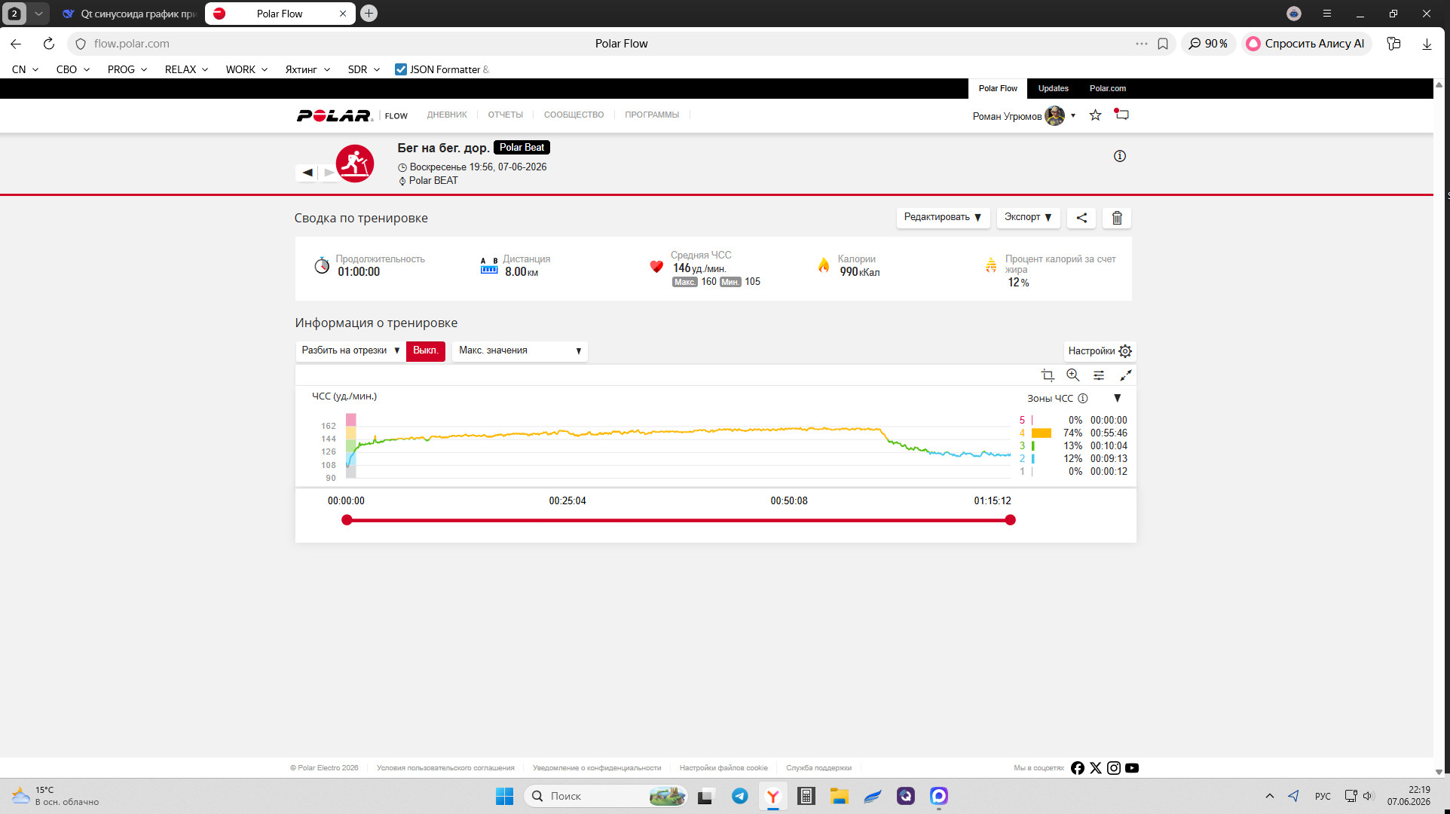This screenshot has width=1450, height=814.
Task: Open the 90% zoom indicator
Action: (1208, 44)
